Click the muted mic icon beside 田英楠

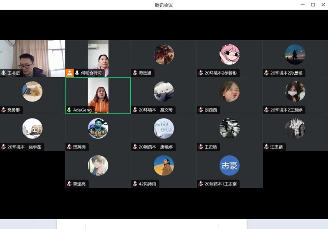69,147
